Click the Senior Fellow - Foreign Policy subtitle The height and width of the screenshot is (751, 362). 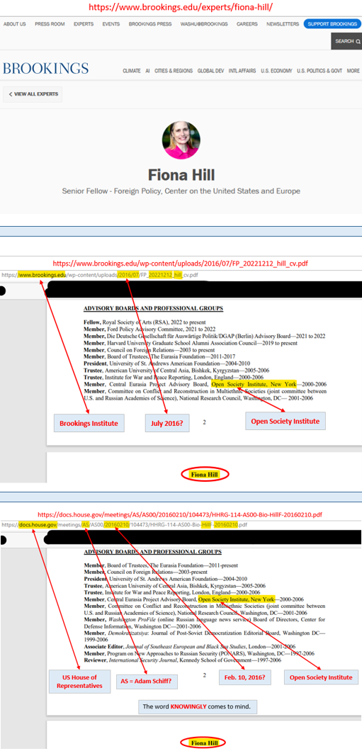[181, 191]
